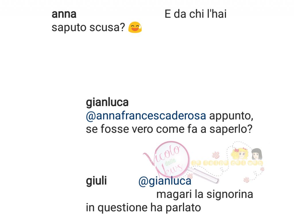Viewport: 294px width, 220px height.
Task: Click the dark-haired cartoon girl icon
Action: pos(257,154)
